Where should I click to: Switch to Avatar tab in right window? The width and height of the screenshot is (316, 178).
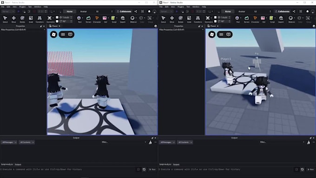click(242, 12)
